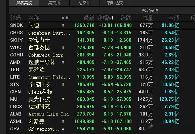The image size is (195, 134).
Task: Click the price change -57.005
Action: coord(123,99)
